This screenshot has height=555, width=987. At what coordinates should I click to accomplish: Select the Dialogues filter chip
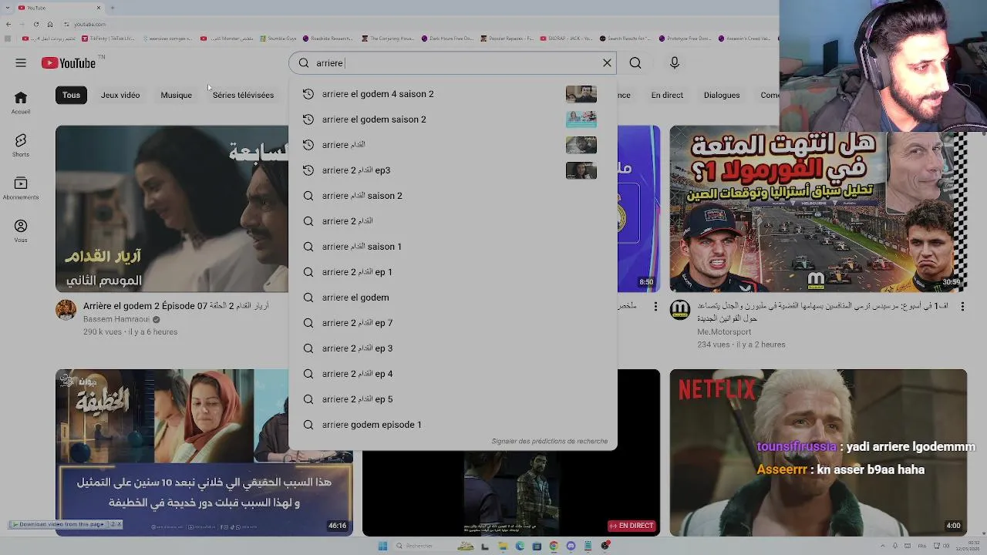click(722, 95)
